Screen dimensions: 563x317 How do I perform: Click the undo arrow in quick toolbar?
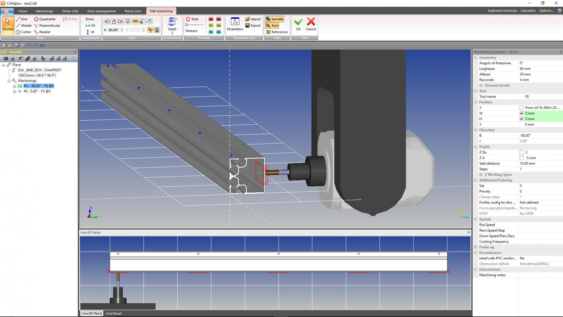click(29, 46)
